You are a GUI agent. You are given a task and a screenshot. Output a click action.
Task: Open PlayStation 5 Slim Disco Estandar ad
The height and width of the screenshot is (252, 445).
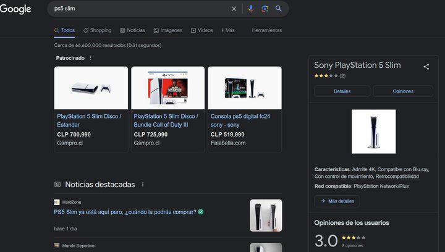click(89, 120)
